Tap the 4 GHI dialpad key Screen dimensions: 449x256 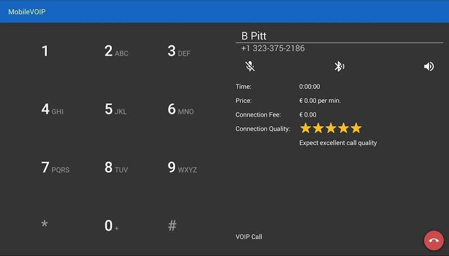tap(52, 109)
